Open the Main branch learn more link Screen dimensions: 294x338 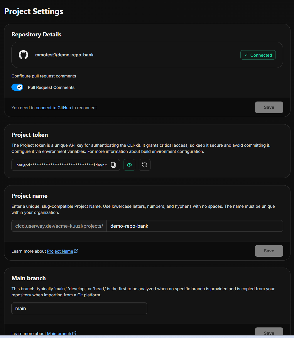point(59,334)
